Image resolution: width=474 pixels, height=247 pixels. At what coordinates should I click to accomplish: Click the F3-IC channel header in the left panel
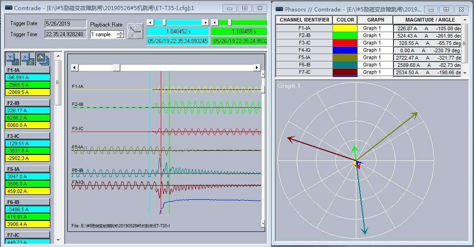(x=27, y=136)
